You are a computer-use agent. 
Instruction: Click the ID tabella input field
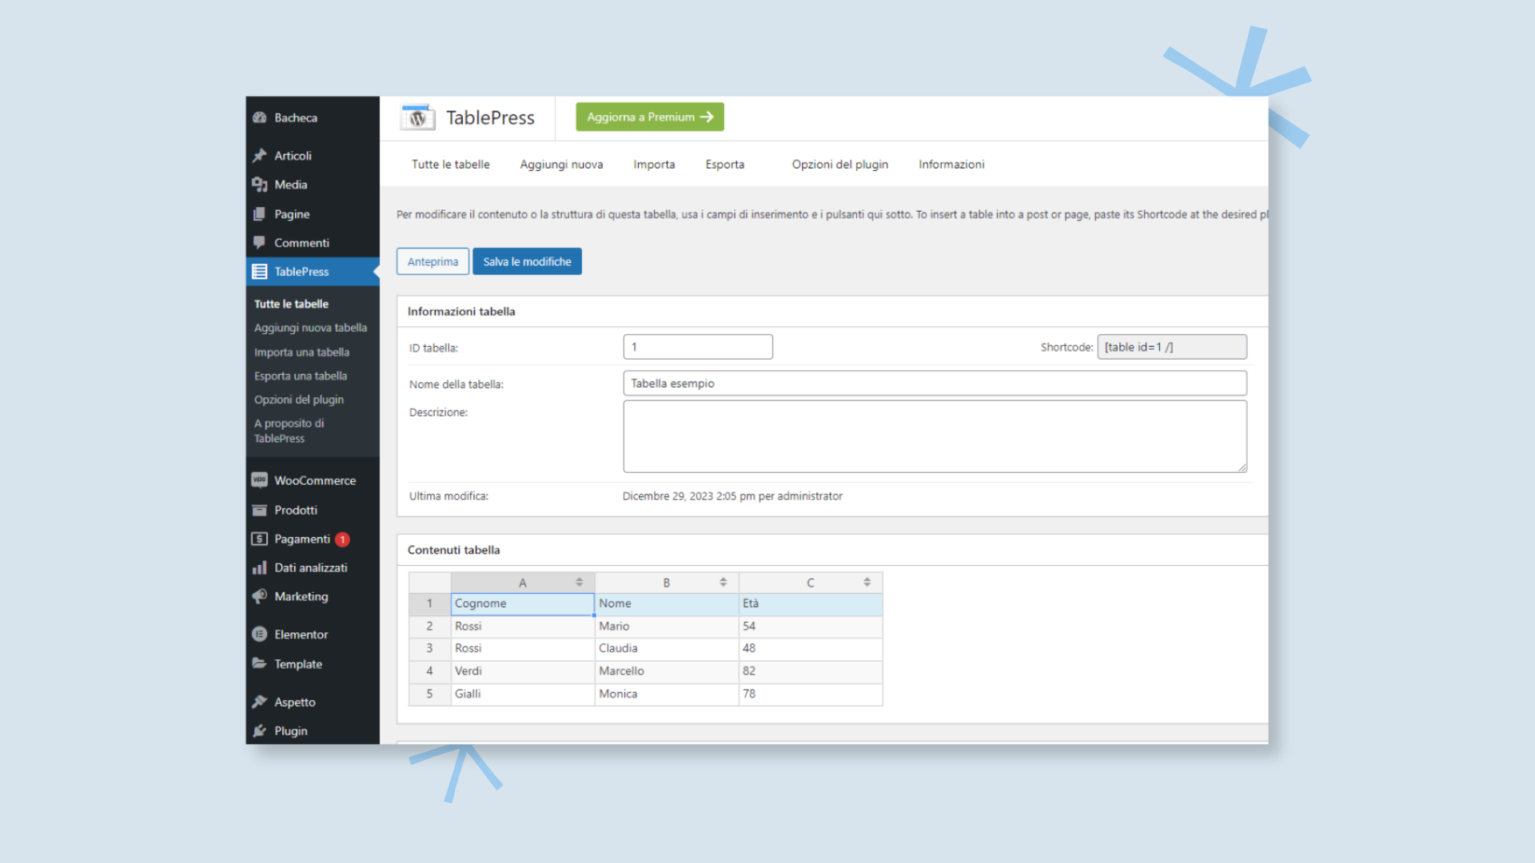click(x=698, y=347)
